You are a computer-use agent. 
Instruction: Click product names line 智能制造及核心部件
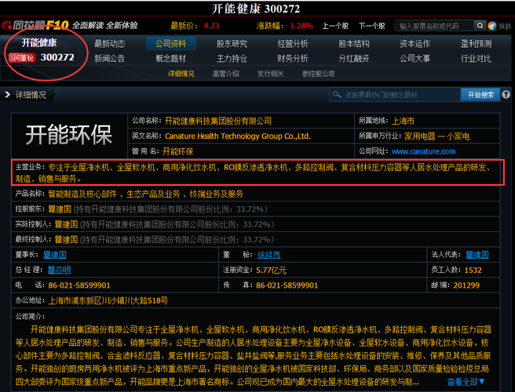tap(145, 194)
